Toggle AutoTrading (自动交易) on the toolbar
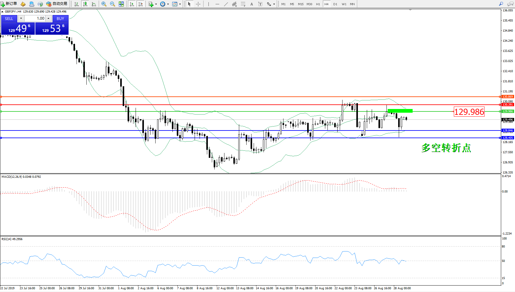The height and width of the screenshot is (292, 515). tap(57, 4)
